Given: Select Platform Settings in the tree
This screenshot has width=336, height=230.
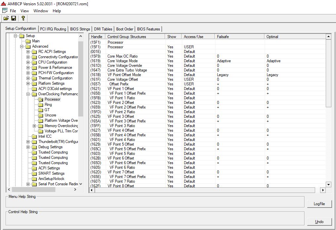Looking at the screenshot, I should tap(51, 83).
